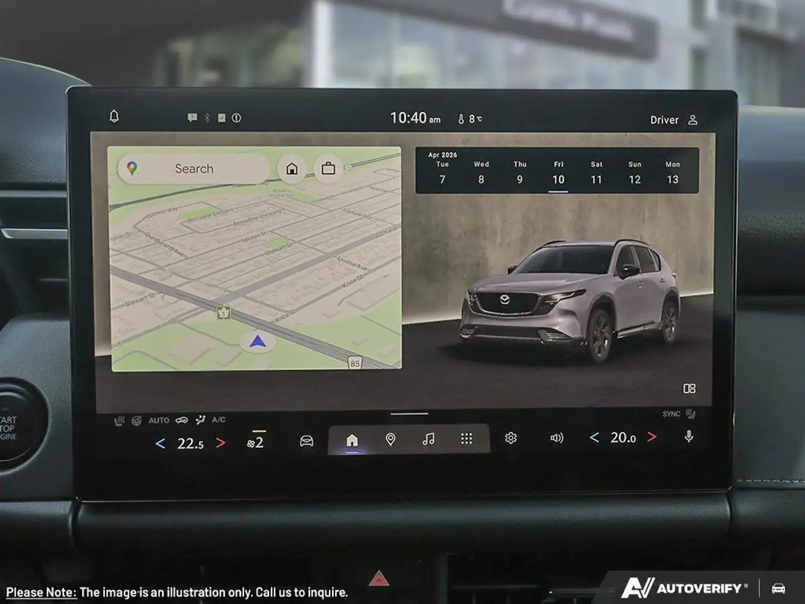805x604 pixels.
Task: Decrease driver temperature below 22.5
Action: point(160,444)
